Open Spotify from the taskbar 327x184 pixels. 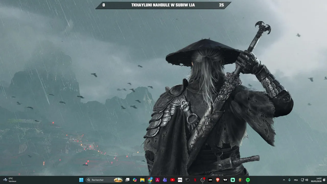(248, 180)
